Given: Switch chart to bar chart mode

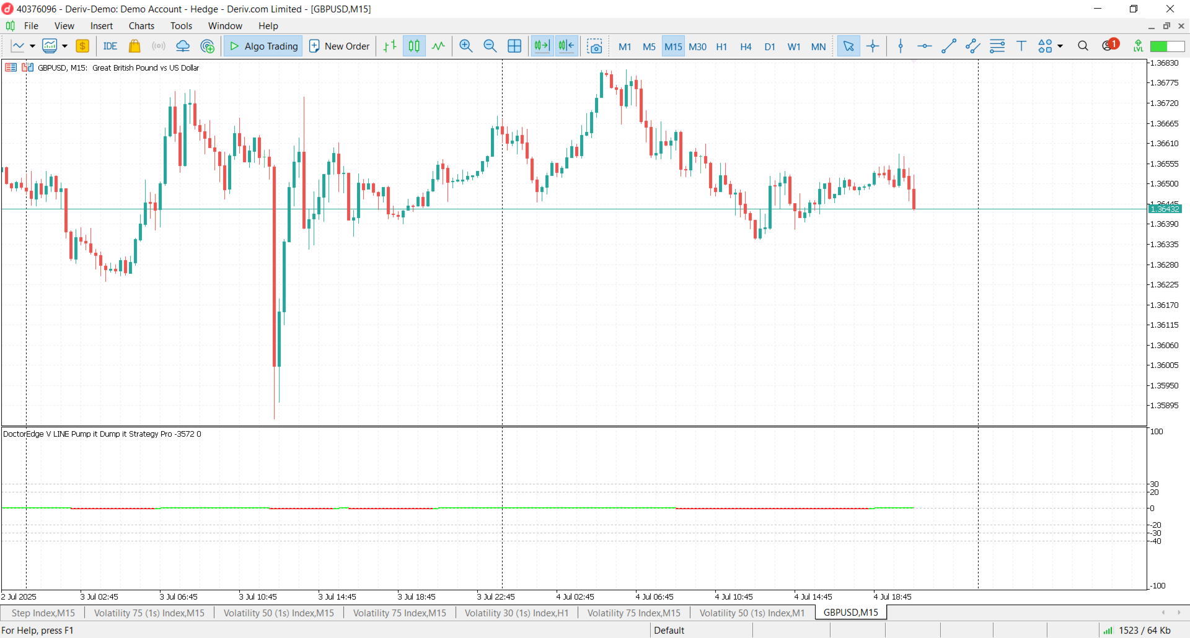Looking at the screenshot, I should click(x=390, y=46).
